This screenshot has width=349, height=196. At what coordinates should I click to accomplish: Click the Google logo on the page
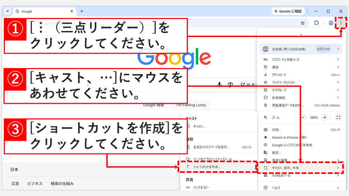174,58
